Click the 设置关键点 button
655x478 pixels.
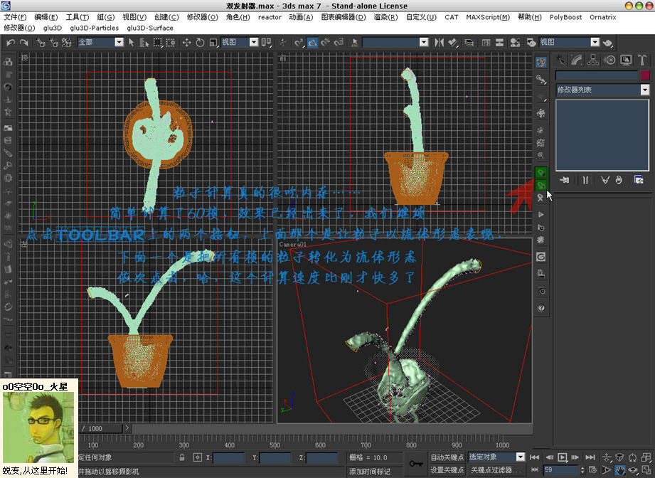tap(447, 470)
